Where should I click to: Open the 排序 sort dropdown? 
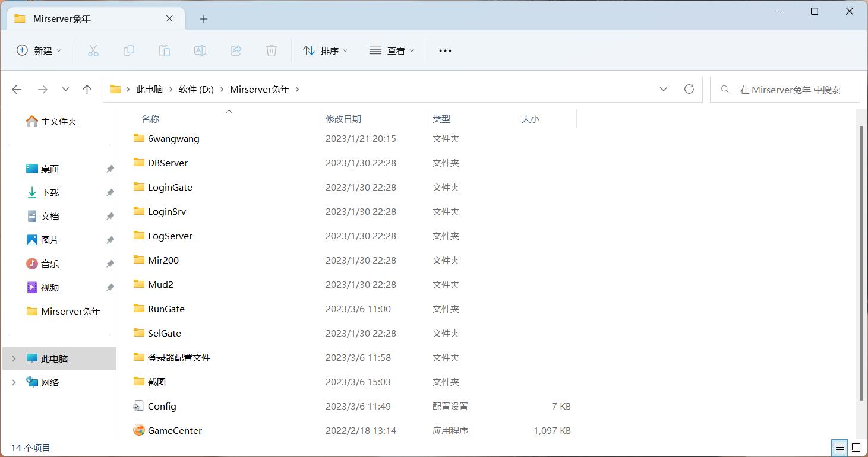click(325, 50)
